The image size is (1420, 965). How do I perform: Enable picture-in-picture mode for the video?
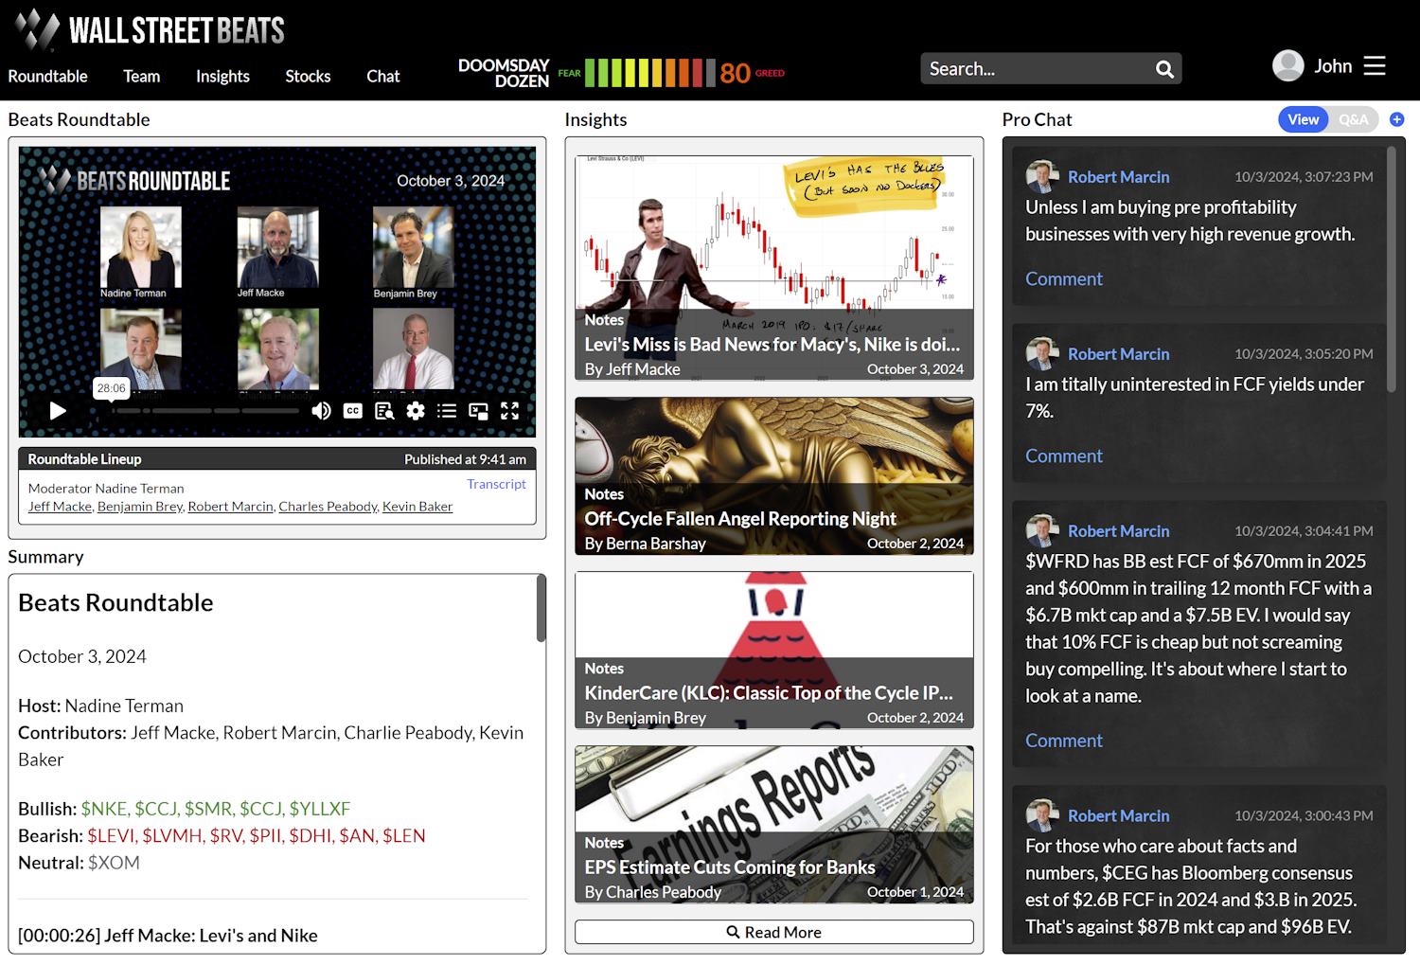pos(480,410)
